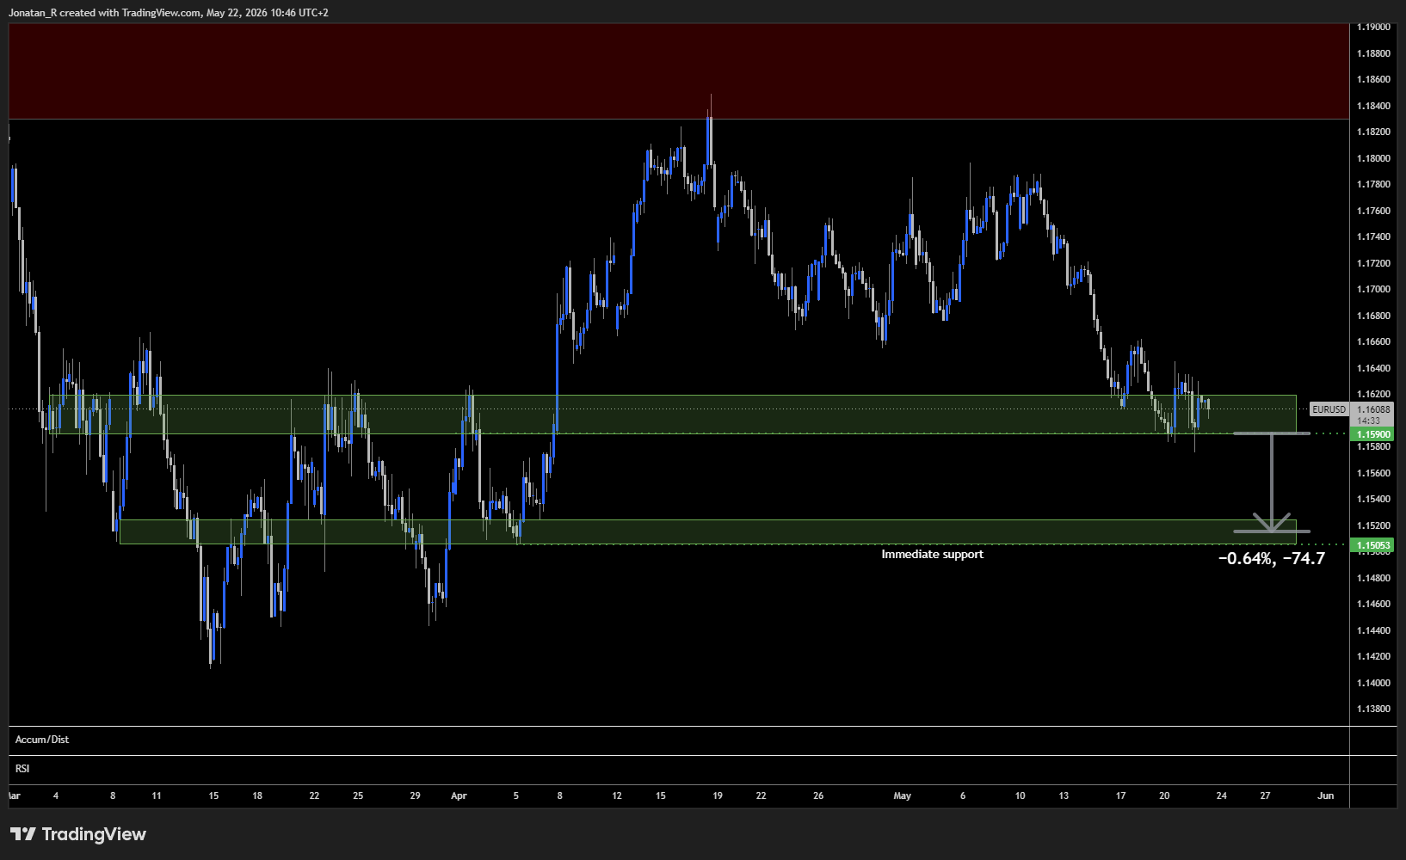
Task: Click the header text "Jonatan_R created with TradingView.com"
Action: pyautogui.click(x=105, y=13)
